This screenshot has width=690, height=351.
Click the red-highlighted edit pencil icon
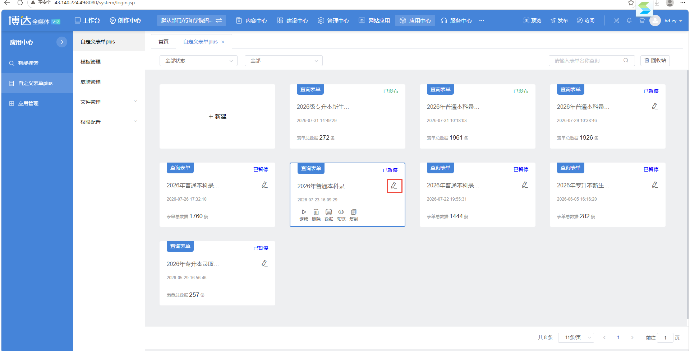click(394, 186)
